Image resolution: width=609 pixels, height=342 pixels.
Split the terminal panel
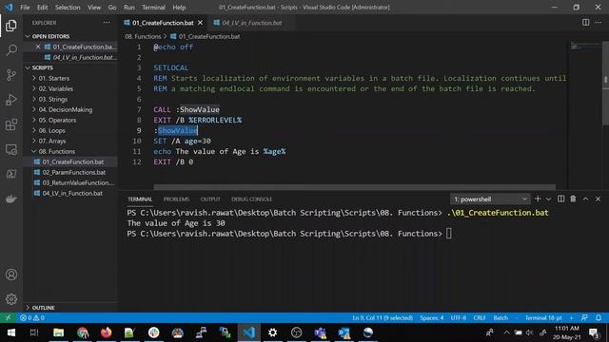(560, 199)
